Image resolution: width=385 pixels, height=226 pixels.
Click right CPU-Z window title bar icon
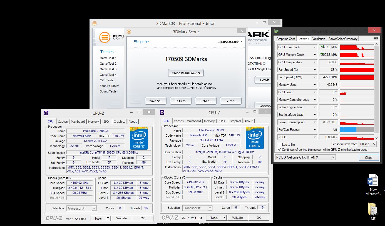162,112
